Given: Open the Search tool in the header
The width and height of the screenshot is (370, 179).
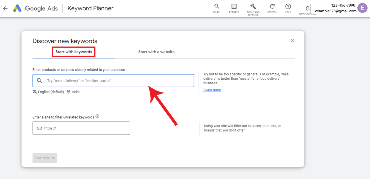Looking at the screenshot, I should tap(217, 8).
